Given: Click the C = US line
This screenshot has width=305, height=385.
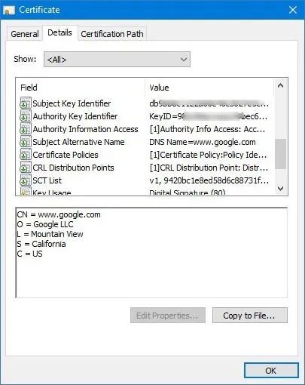Looking at the screenshot, I should click(29, 254).
